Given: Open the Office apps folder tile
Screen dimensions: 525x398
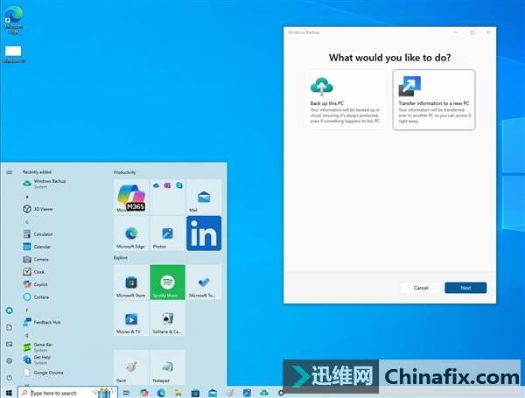Looking at the screenshot, I should [x=167, y=197].
